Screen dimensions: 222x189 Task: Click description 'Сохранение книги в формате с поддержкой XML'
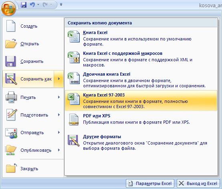pyautogui.click(x=137, y=62)
